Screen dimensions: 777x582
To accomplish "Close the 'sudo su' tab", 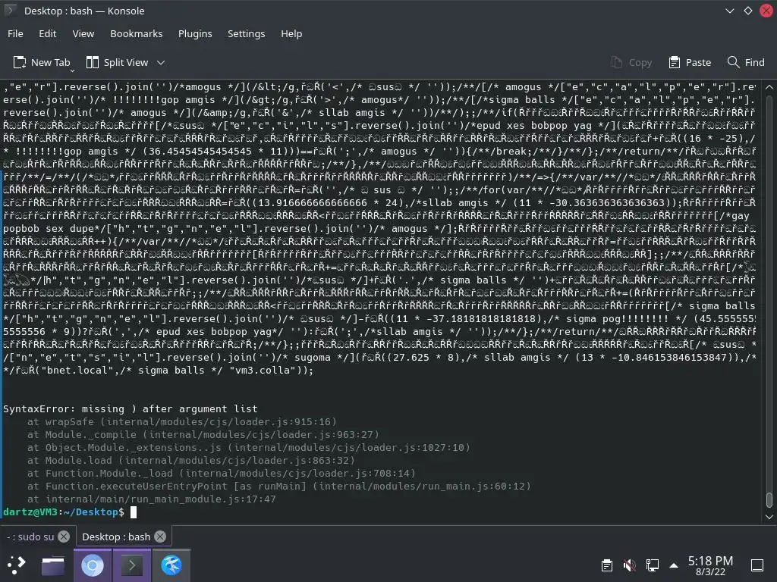I will point(64,537).
